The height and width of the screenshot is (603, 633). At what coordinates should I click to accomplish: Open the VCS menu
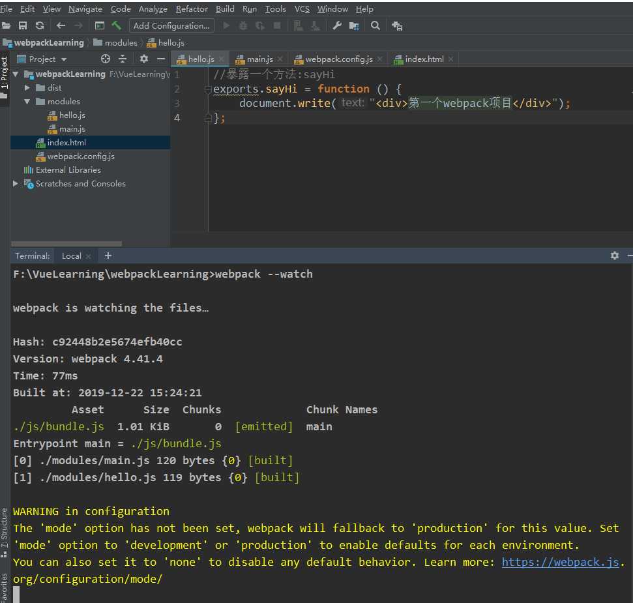point(302,9)
